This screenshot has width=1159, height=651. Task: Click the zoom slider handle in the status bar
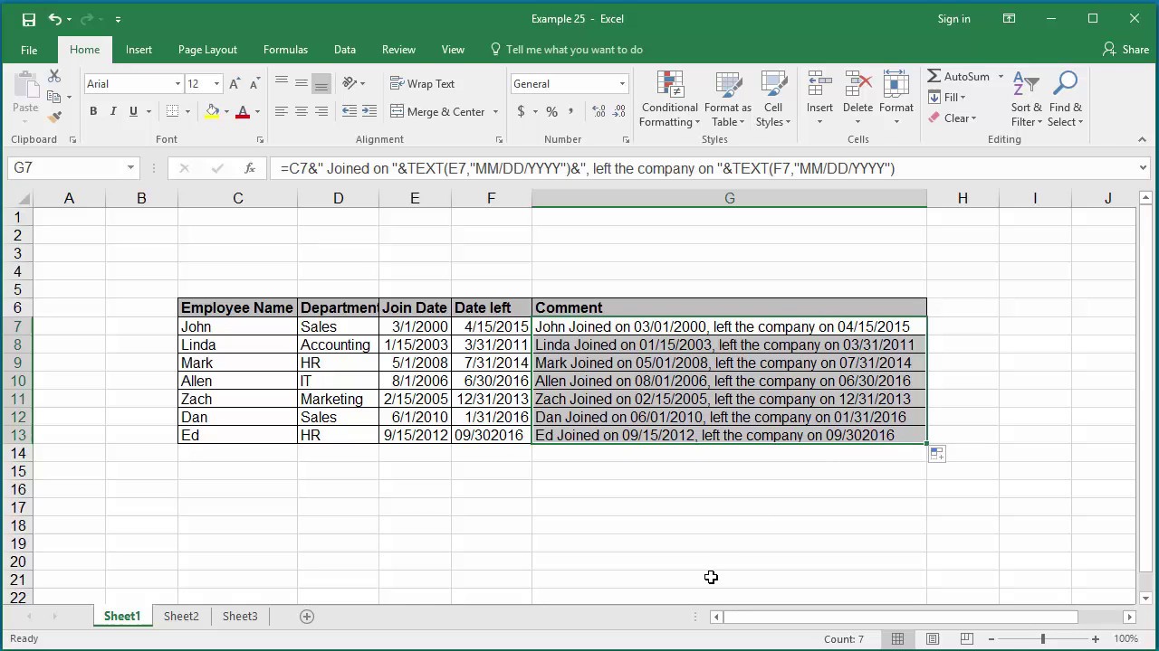pos(1042,639)
